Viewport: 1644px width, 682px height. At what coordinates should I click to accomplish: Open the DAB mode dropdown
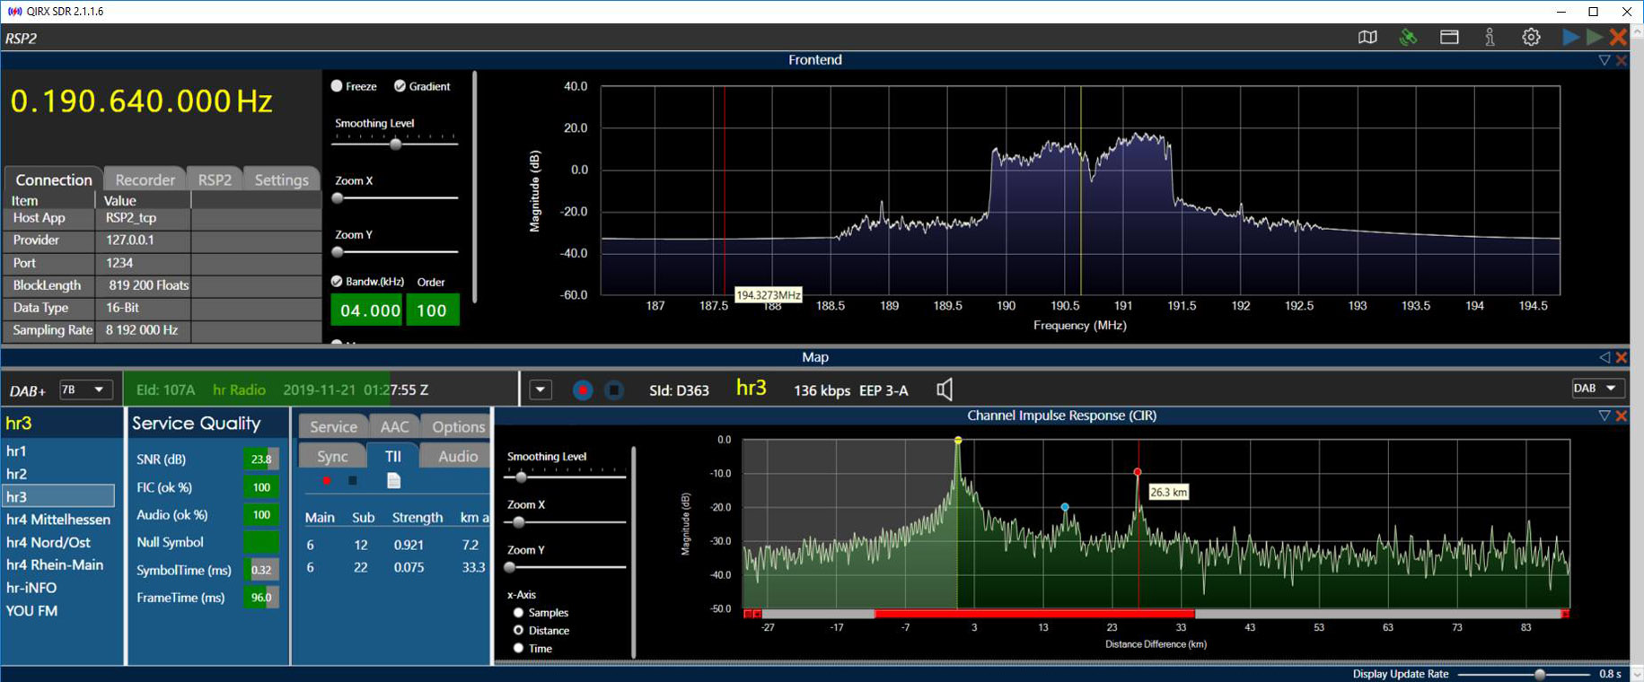tap(1598, 389)
